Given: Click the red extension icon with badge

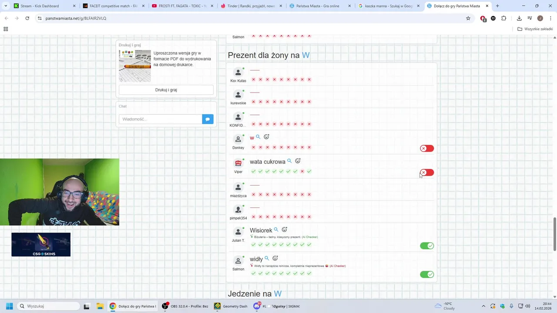Looking at the screenshot, I should (483, 18).
